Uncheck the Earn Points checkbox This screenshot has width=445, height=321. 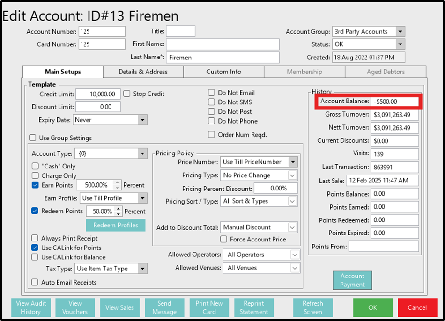point(35,185)
